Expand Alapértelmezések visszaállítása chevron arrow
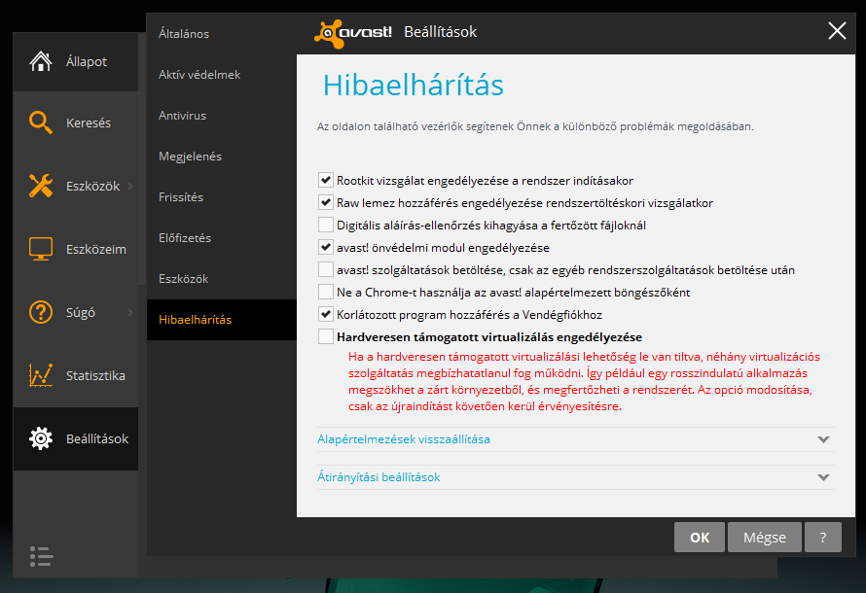 click(823, 439)
